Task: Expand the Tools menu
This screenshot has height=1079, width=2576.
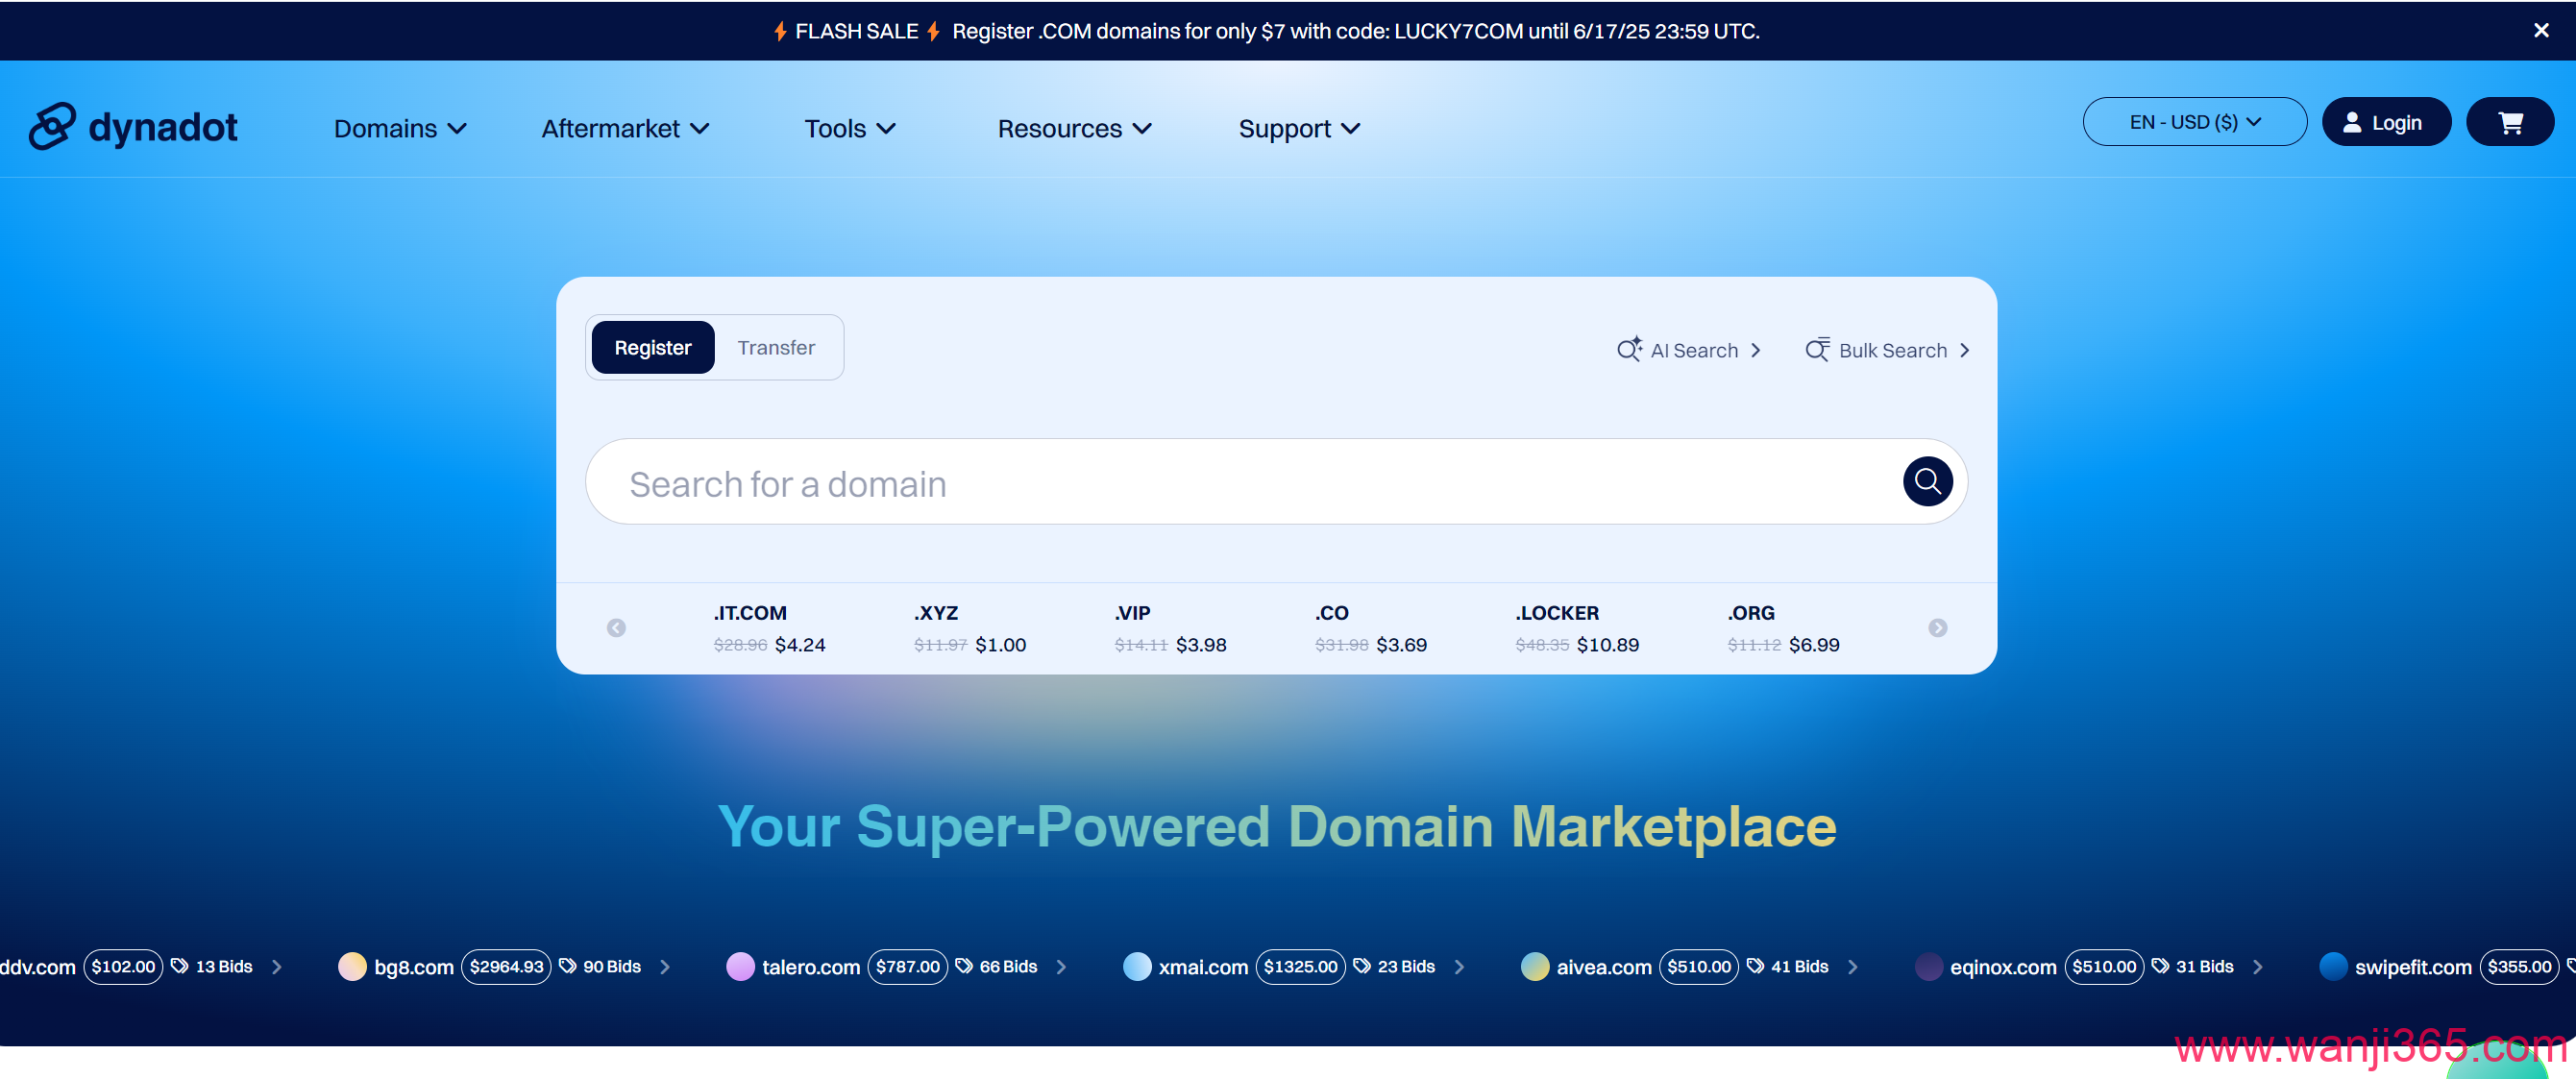Action: 850,128
